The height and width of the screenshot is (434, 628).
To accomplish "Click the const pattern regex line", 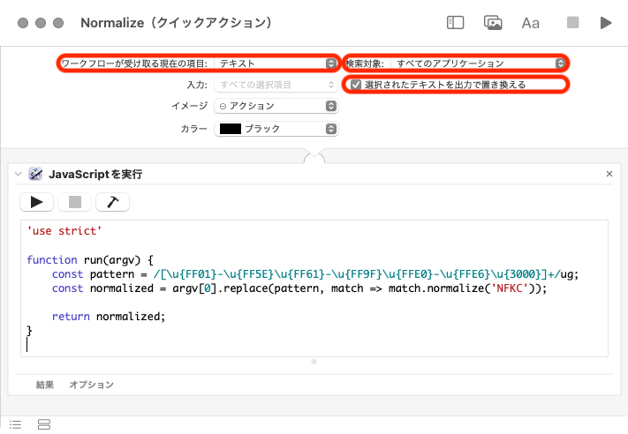I will (x=315, y=274).
